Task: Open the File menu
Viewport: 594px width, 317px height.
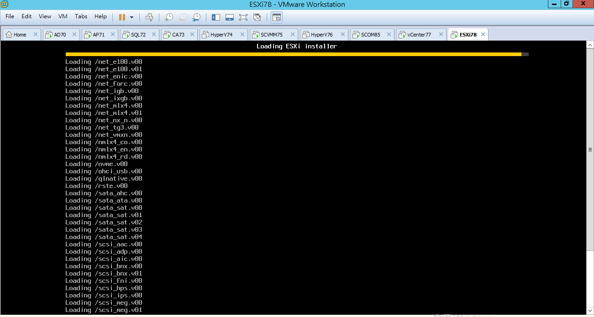Action: click(10, 16)
